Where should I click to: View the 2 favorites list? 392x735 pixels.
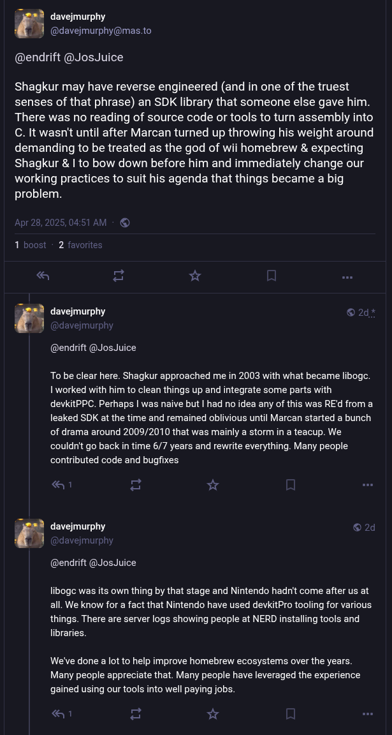(80, 245)
